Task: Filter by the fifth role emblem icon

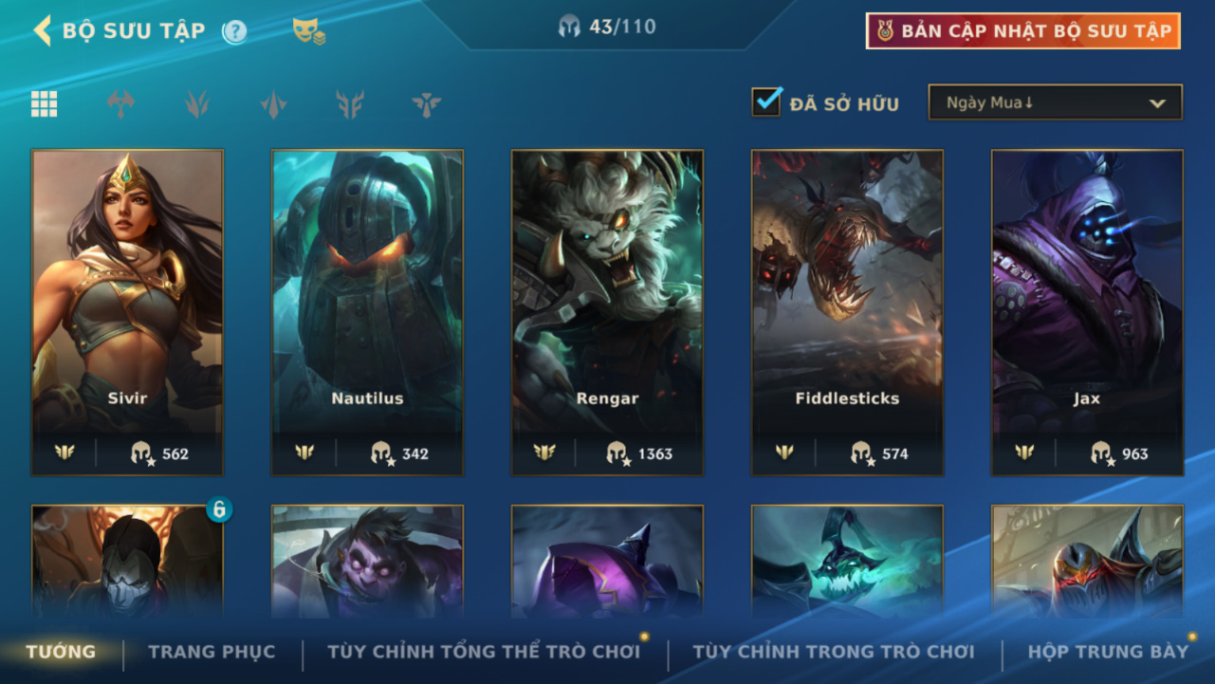Action: 427,104
